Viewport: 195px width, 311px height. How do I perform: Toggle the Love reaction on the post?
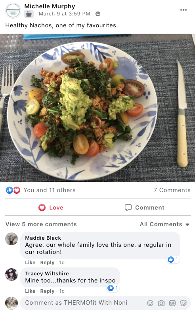click(x=51, y=208)
